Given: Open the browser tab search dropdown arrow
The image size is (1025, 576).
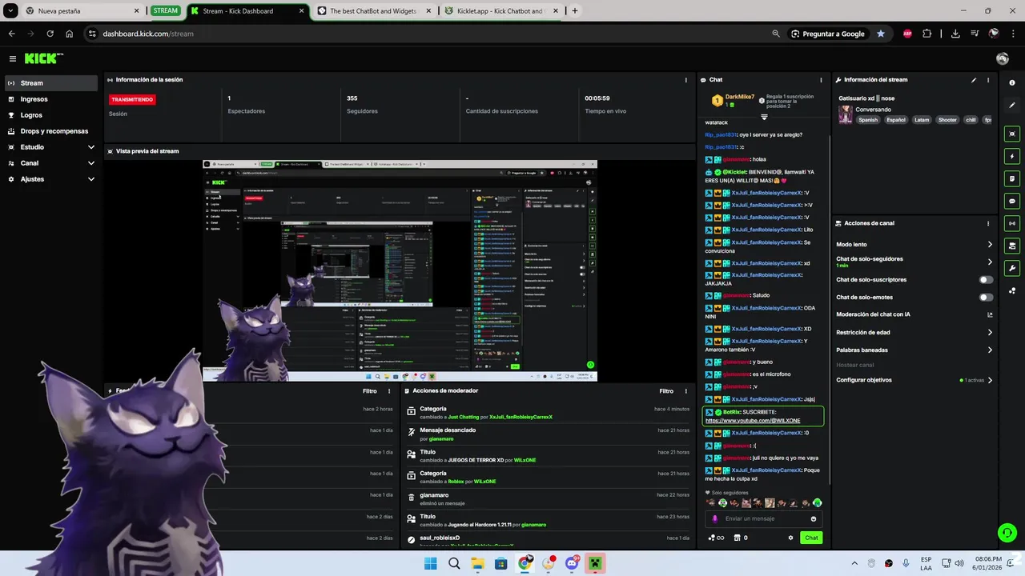Looking at the screenshot, I should click(10, 11).
